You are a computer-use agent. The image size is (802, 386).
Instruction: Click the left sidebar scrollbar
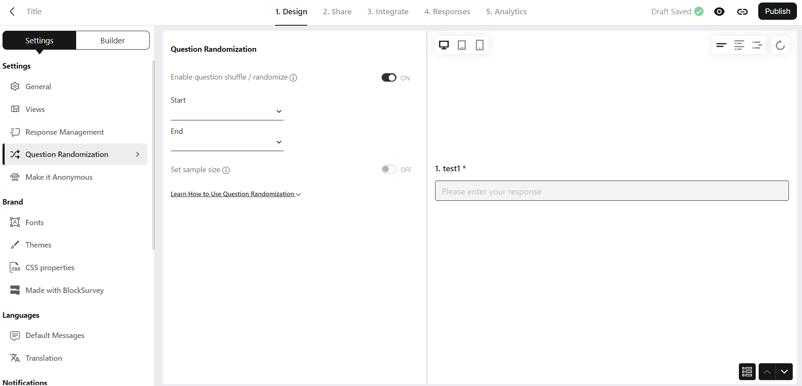point(154,155)
